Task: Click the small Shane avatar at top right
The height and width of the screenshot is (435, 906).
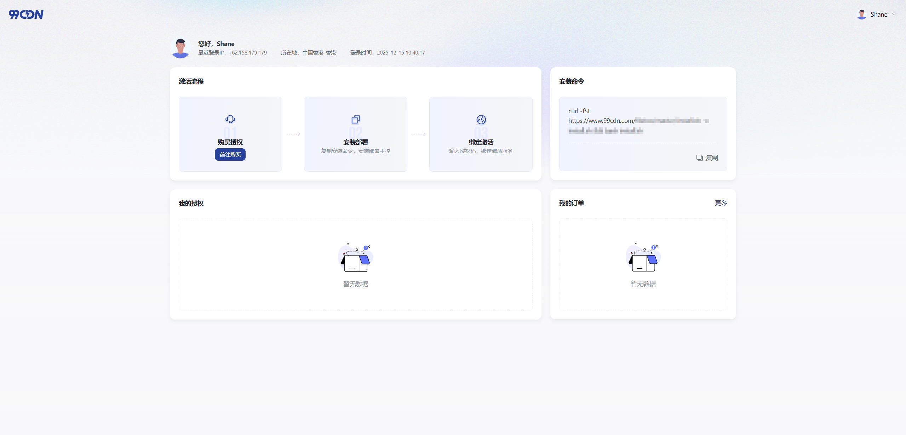Action: [x=862, y=15]
